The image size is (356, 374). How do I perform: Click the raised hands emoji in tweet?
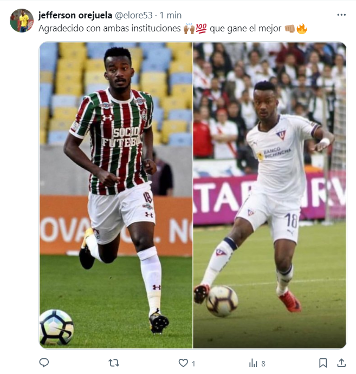point(189,28)
